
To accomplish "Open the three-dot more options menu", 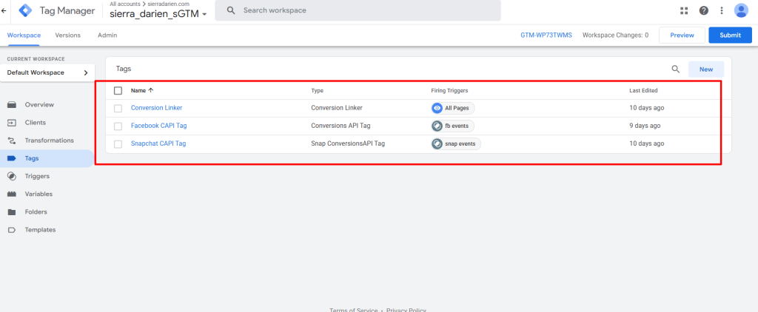I will point(722,10).
